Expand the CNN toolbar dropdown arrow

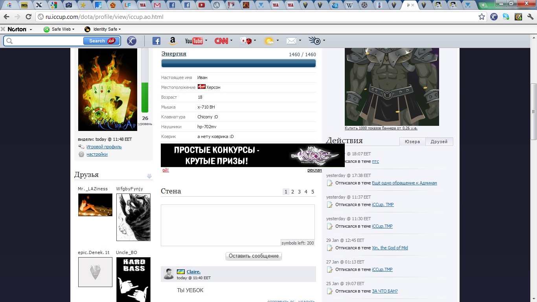232,41
